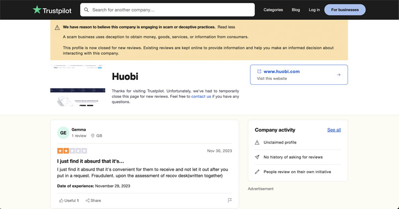Click No history of asking for reviews
The width and height of the screenshot is (399, 209).
pos(293,157)
